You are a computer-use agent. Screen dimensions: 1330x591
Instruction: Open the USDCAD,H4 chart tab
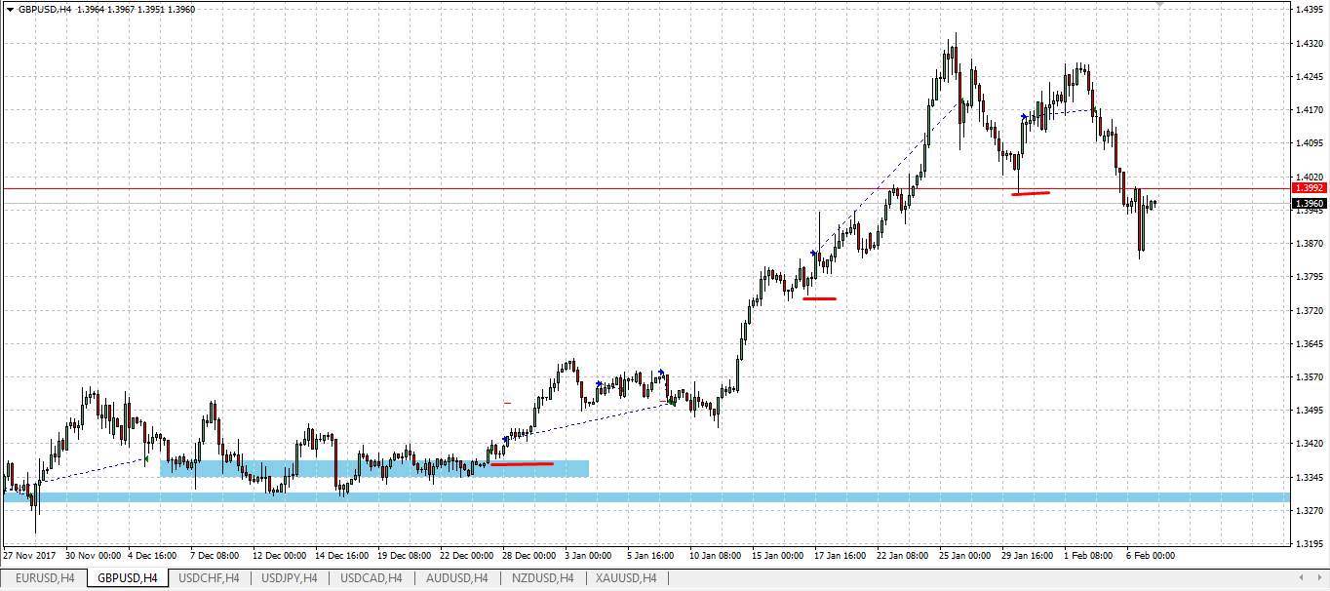click(371, 578)
